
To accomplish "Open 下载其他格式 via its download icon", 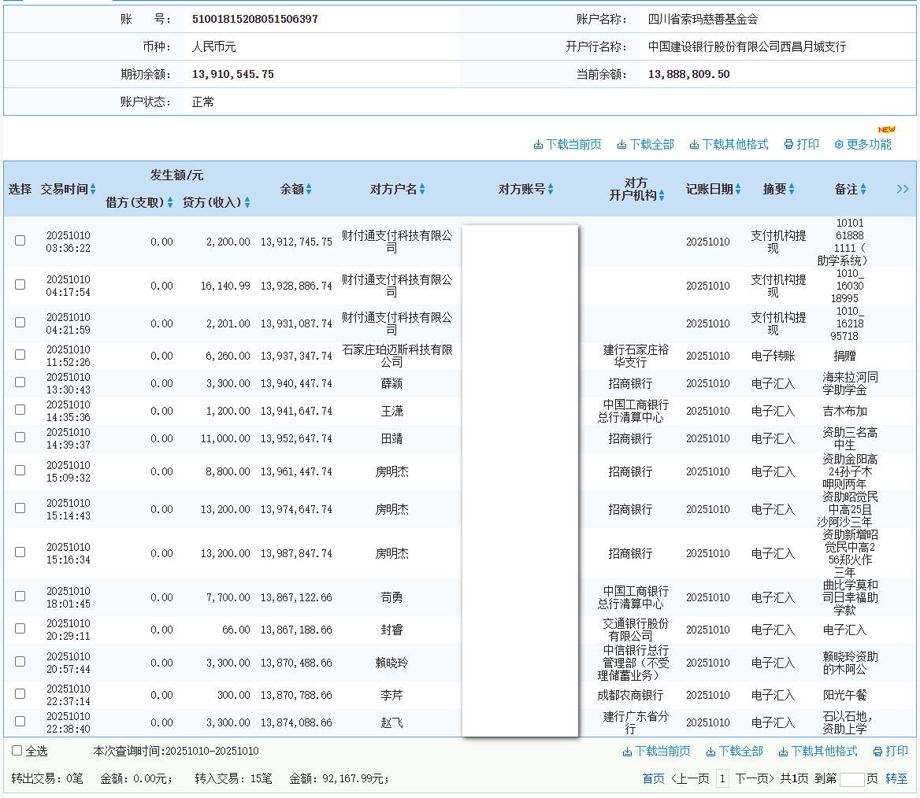I will pos(694,144).
